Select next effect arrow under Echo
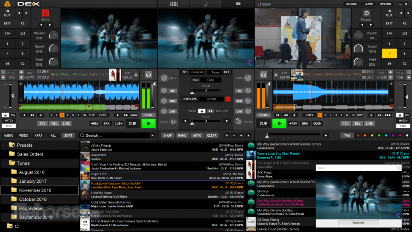 (50, 25)
